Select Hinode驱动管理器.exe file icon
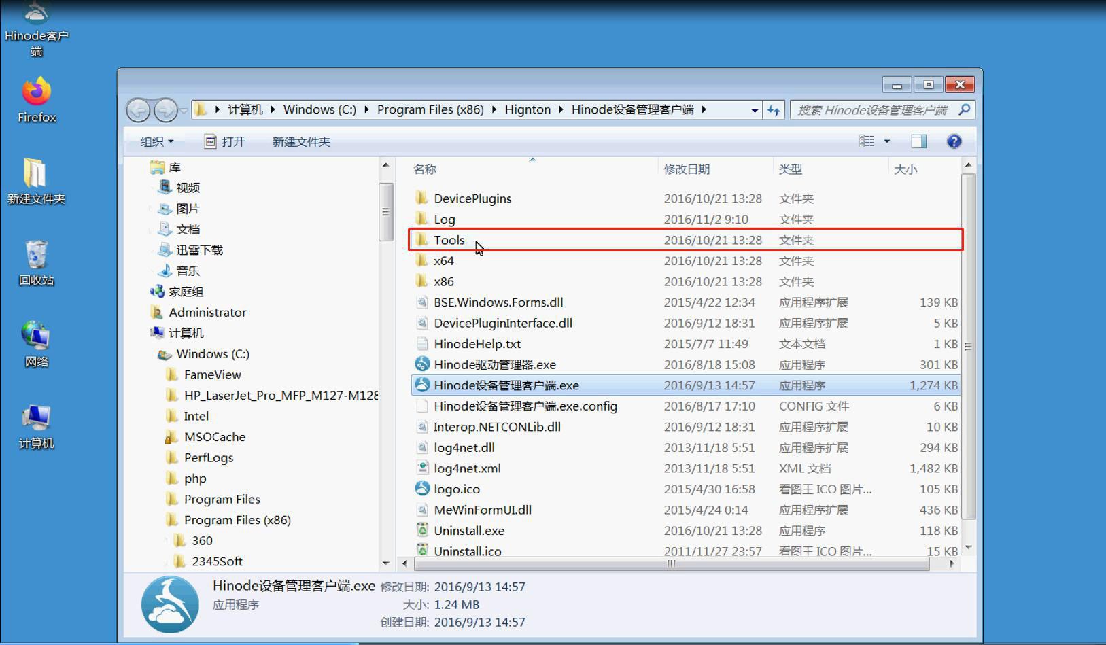Viewport: 1106px width, 645px height. [422, 364]
